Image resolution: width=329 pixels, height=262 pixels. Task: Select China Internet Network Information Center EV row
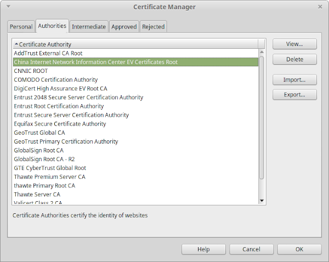coord(135,62)
